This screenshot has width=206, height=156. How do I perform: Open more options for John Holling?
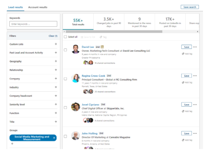click(x=195, y=133)
